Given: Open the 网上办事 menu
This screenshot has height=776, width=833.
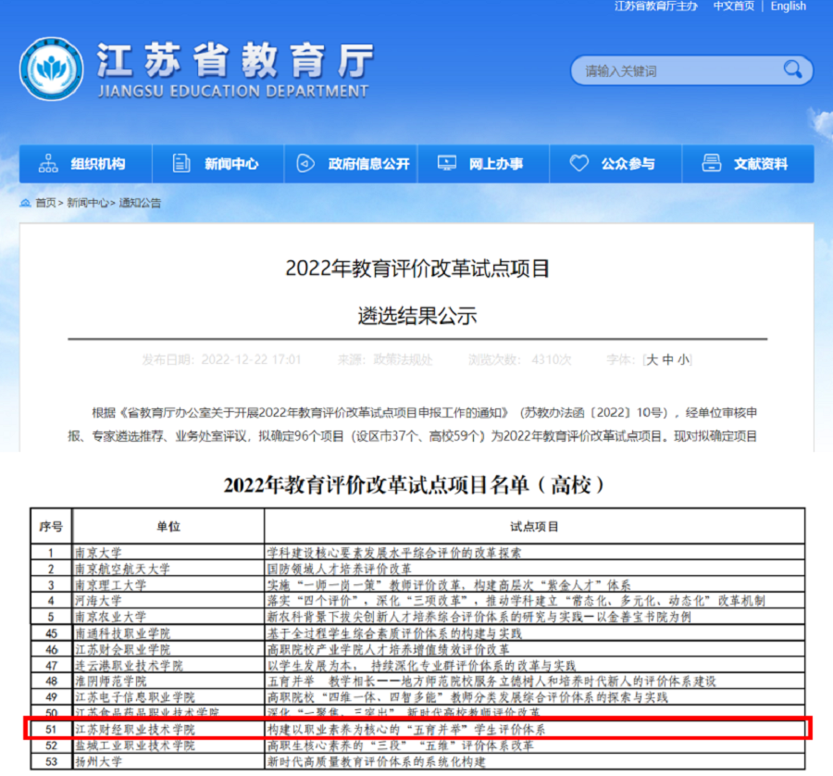Looking at the screenshot, I should coord(483,164).
